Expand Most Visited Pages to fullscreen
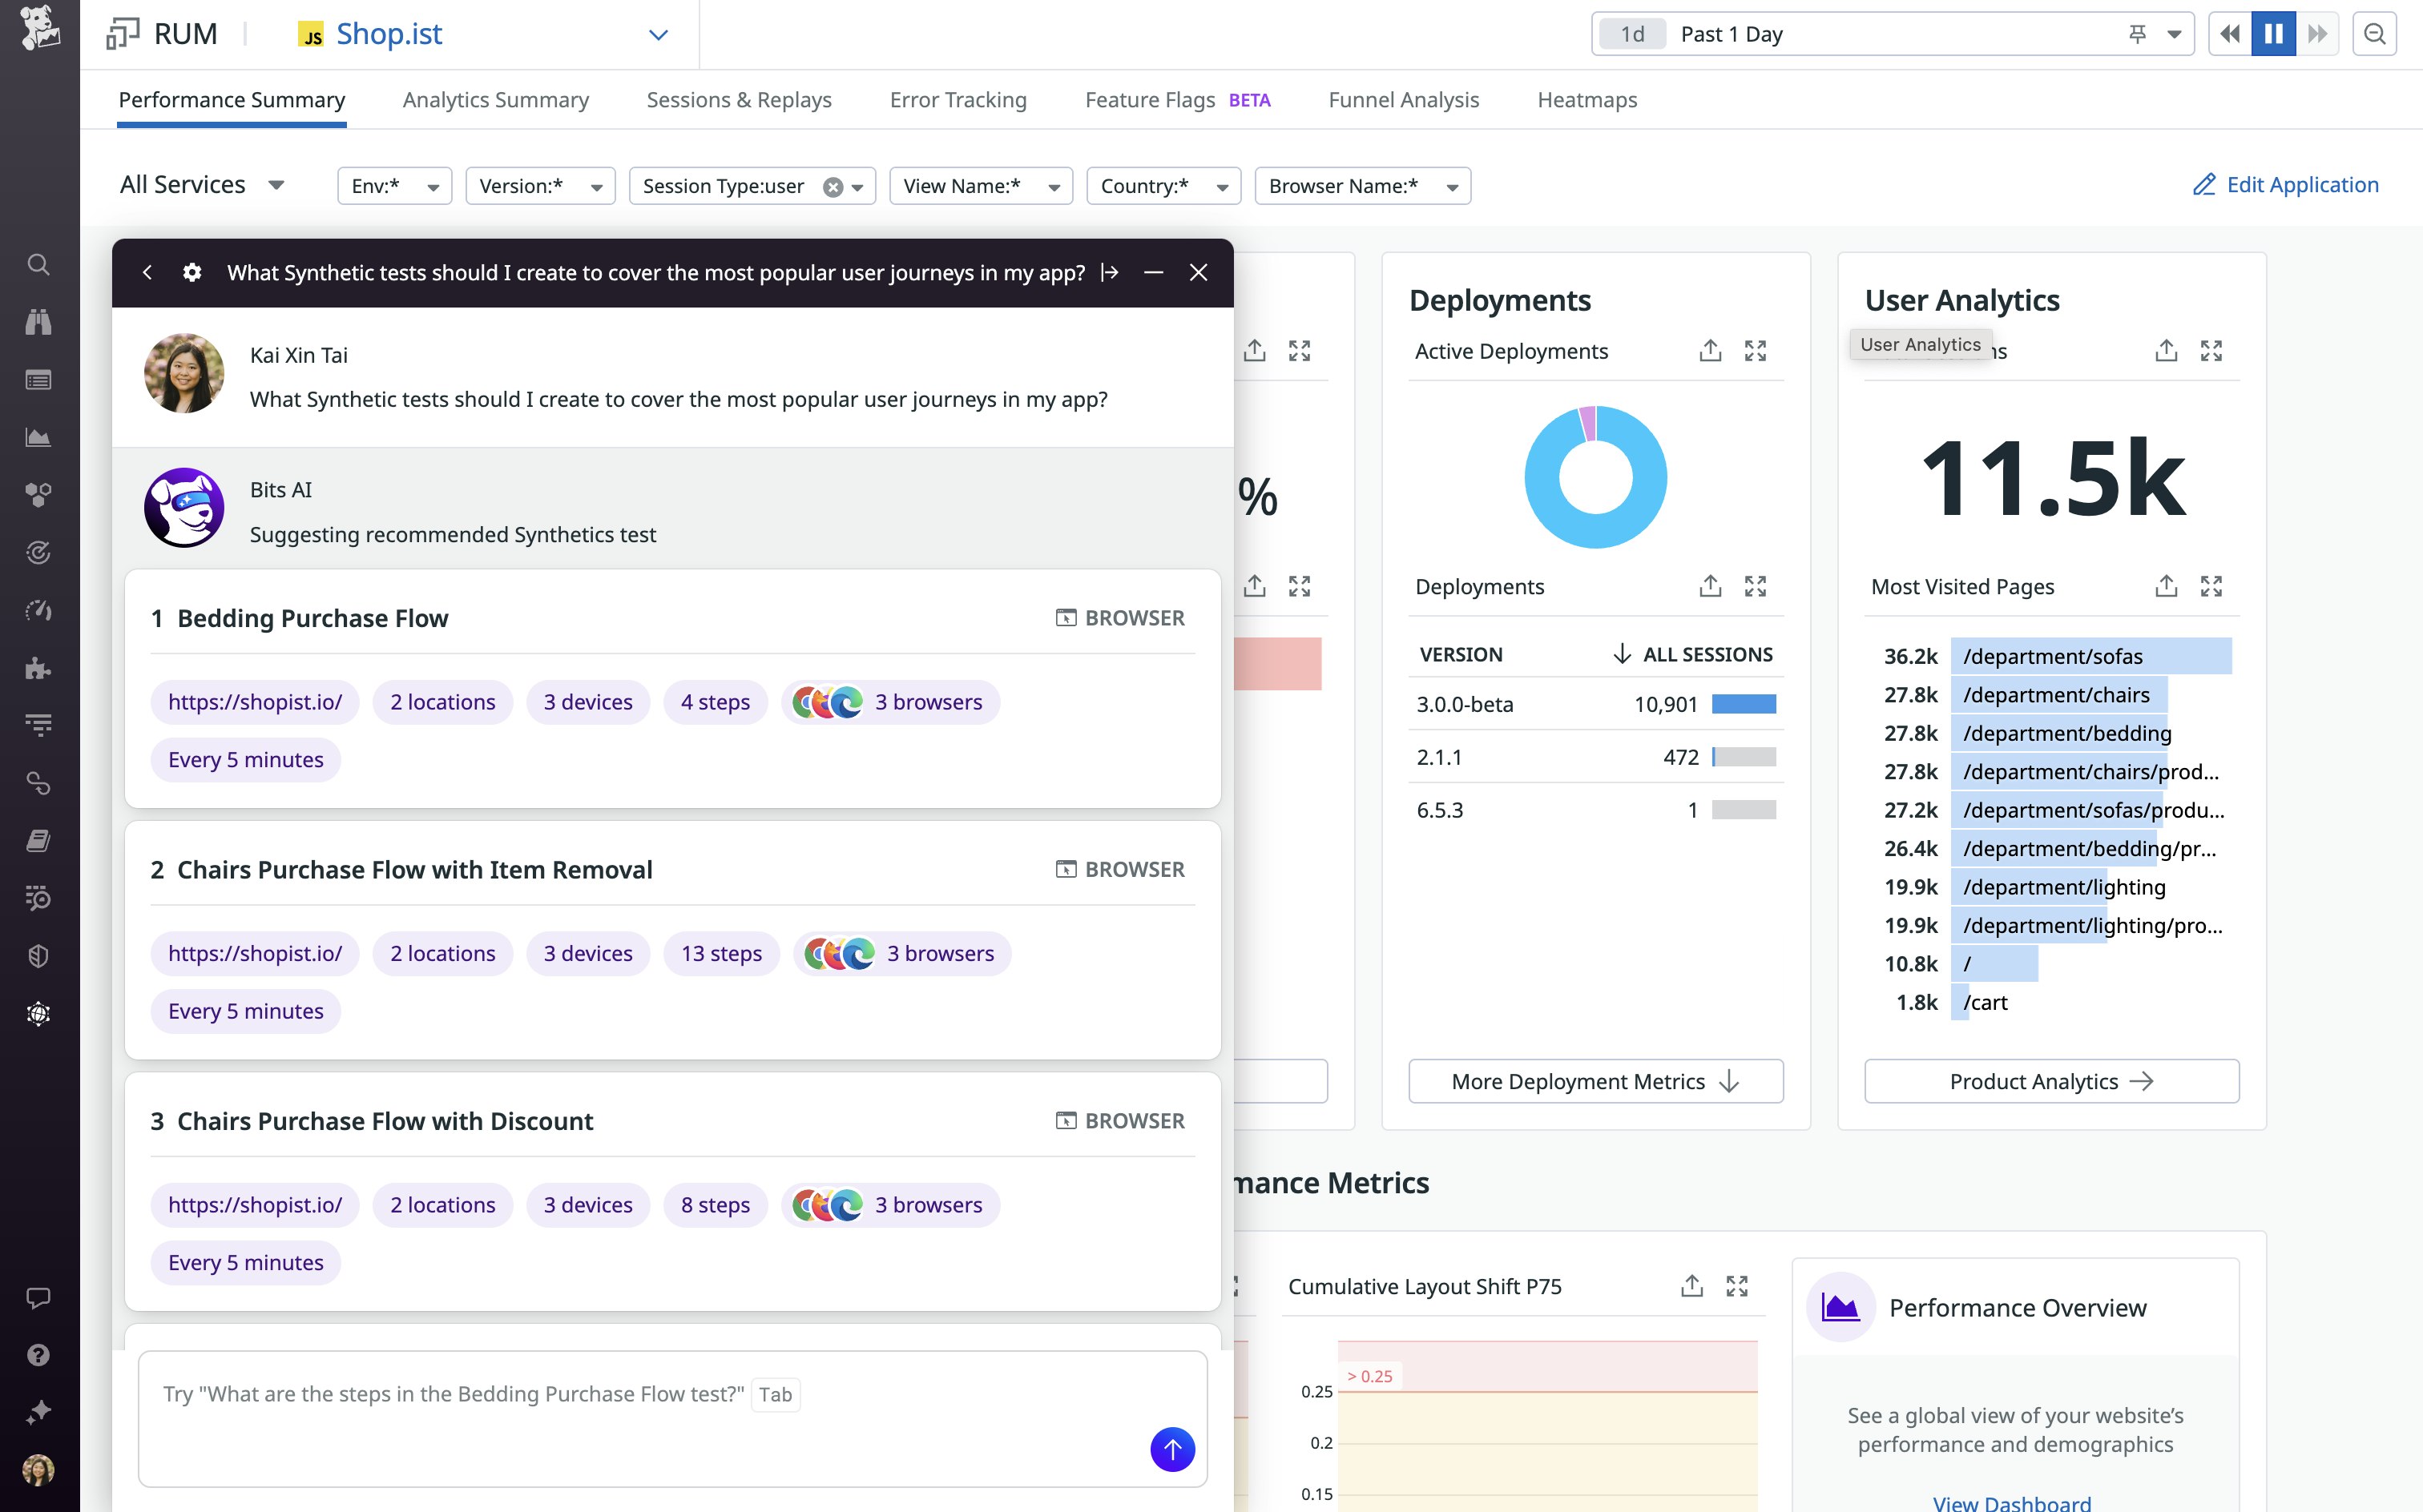This screenshot has height=1512, width=2423. pyautogui.click(x=2211, y=586)
